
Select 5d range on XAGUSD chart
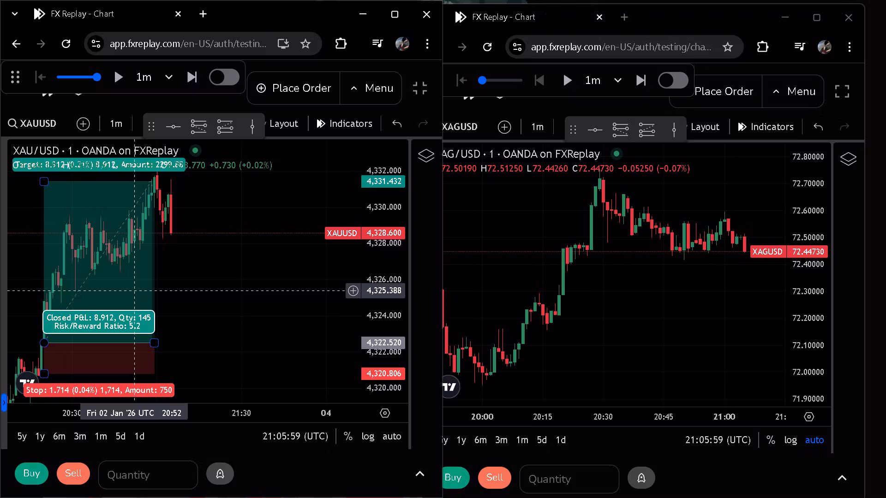pos(542,440)
